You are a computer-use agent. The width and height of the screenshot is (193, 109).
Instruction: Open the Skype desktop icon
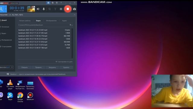[10, 96]
